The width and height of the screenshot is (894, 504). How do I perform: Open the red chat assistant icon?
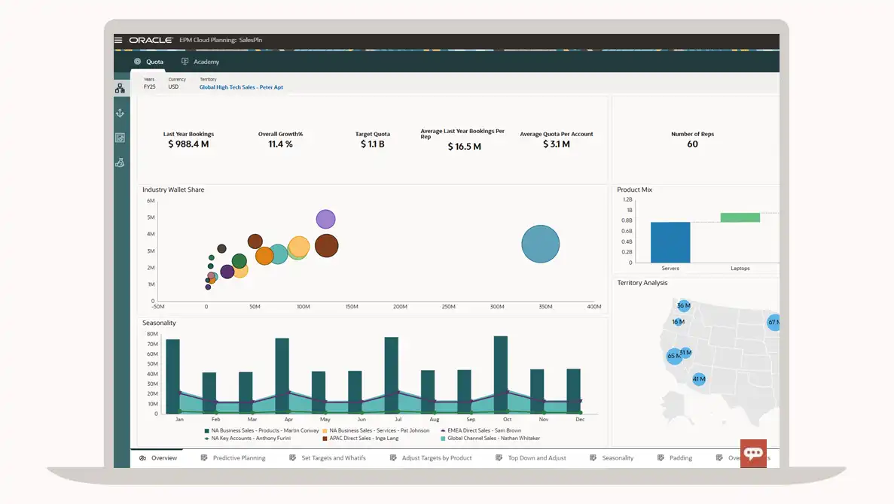[x=753, y=454]
